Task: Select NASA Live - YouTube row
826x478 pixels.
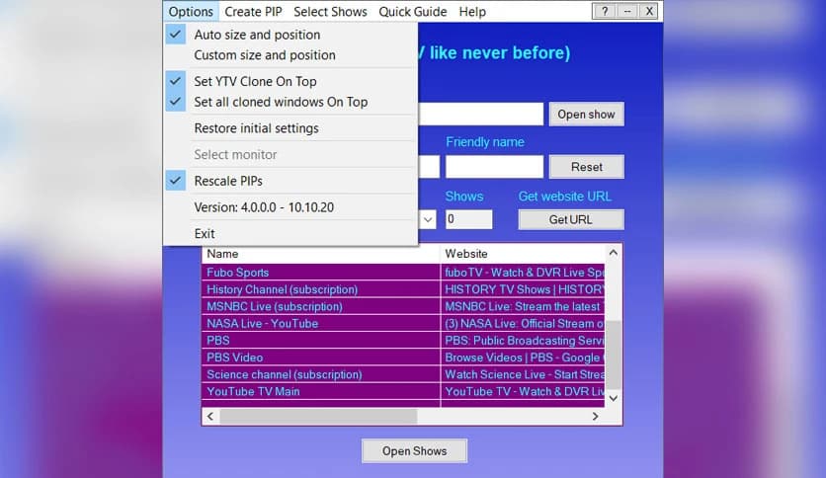Action: point(320,323)
